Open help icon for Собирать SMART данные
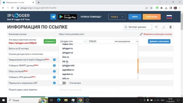Viewport: 183px width, 103px height. pos(54,66)
